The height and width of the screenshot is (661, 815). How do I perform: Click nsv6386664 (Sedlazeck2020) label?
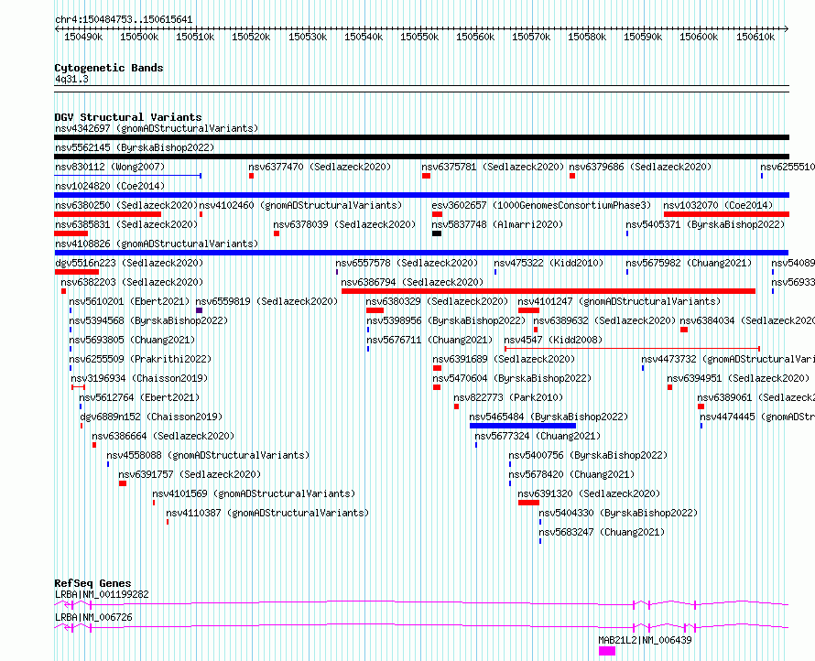[163, 436]
